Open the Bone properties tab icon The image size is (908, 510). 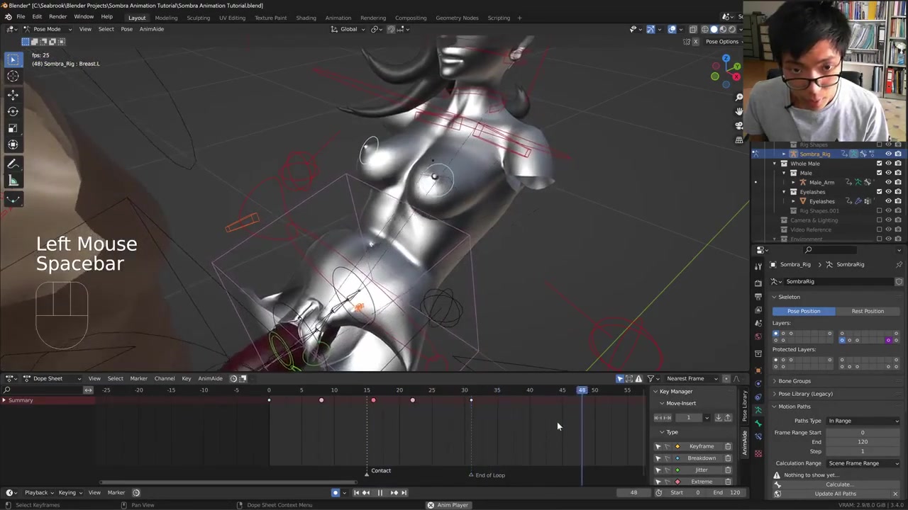[758, 424]
